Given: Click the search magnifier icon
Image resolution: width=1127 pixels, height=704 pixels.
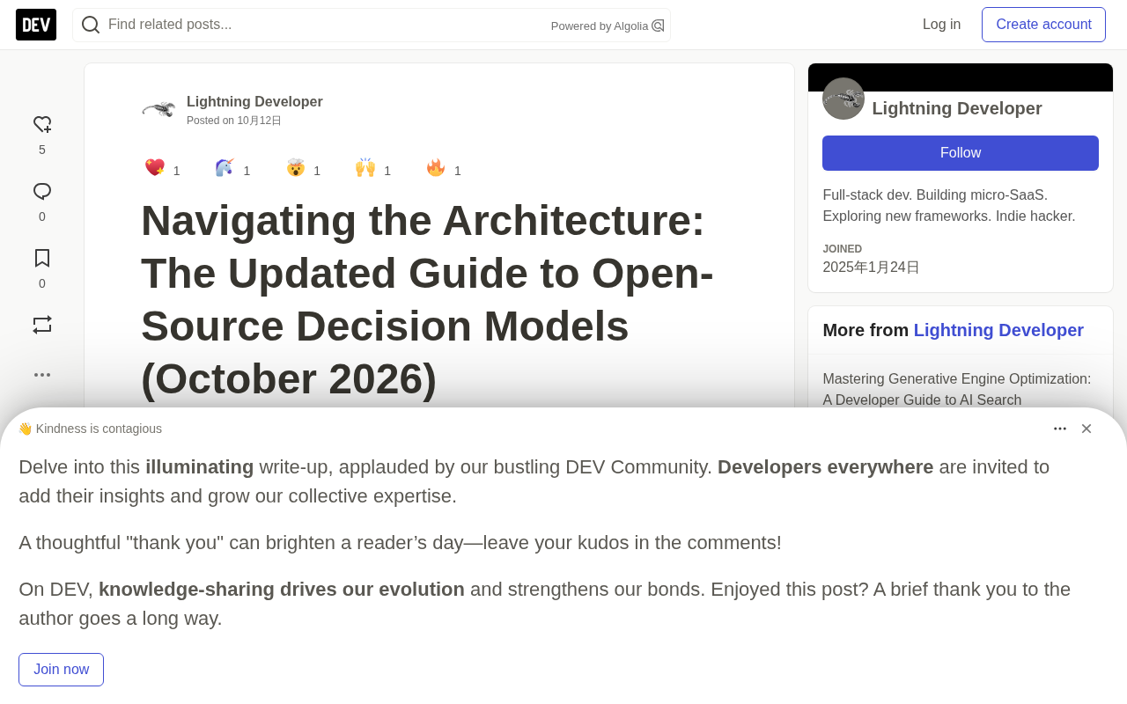Looking at the screenshot, I should coord(91,25).
